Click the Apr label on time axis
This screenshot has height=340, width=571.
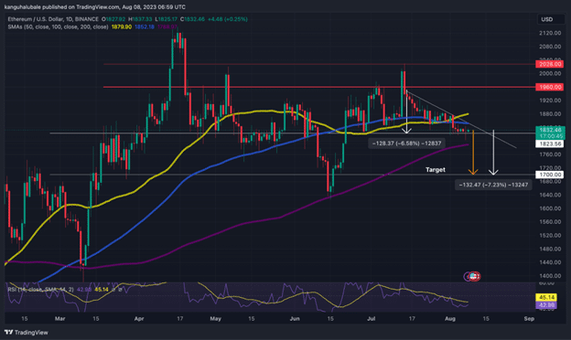click(x=139, y=319)
